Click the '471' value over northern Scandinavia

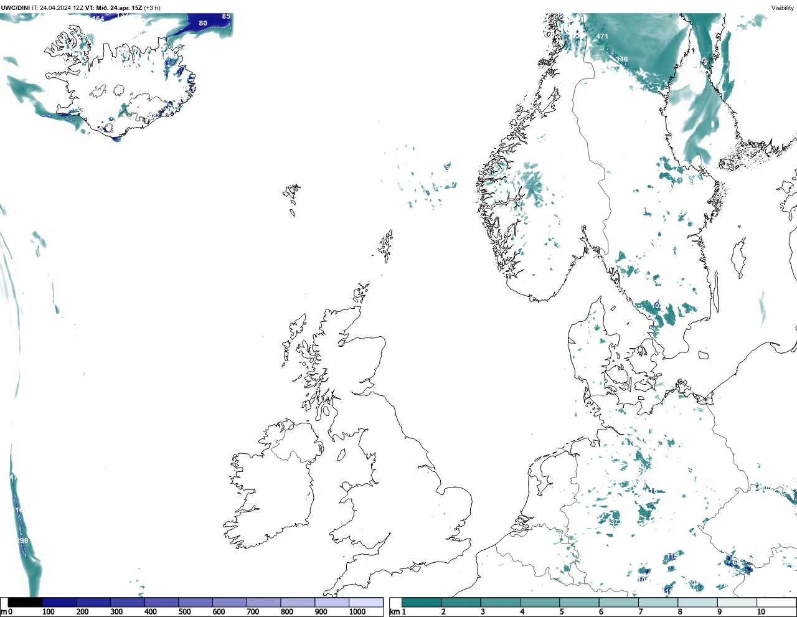[x=602, y=36]
